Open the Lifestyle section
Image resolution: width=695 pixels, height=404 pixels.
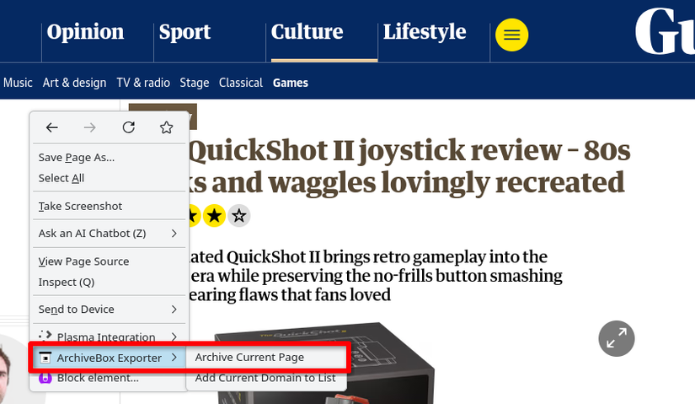(425, 32)
